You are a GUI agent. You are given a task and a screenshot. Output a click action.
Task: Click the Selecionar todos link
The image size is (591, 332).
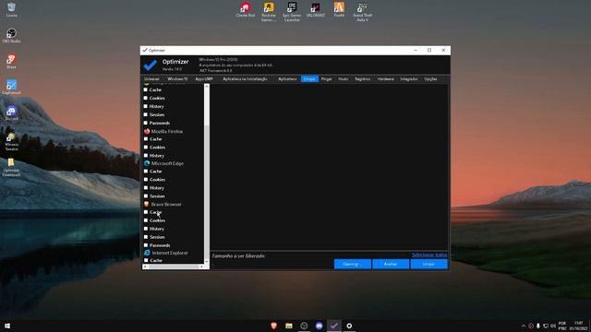(x=429, y=255)
